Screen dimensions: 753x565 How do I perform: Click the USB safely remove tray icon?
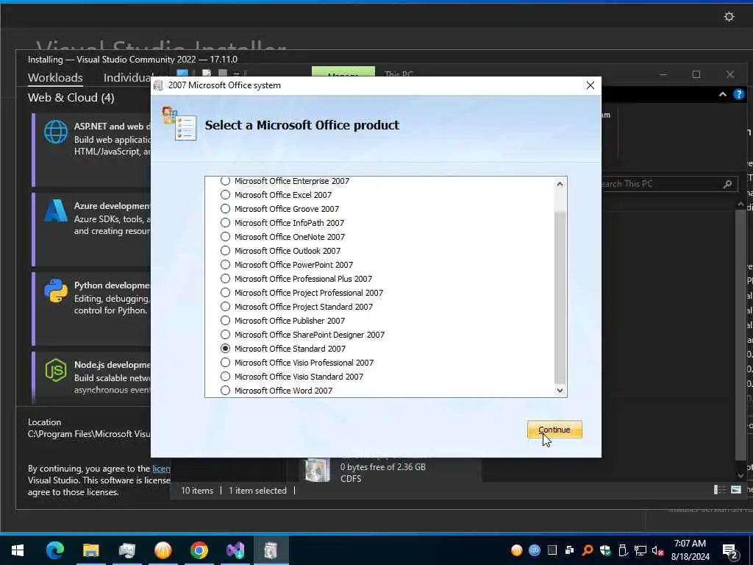pos(623,550)
